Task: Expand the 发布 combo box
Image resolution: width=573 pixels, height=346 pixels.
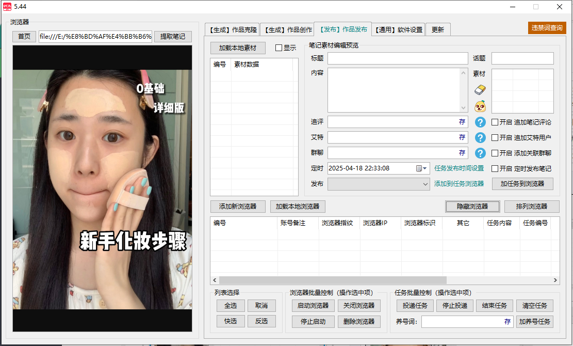Action: pyautogui.click(x=425, y=184)
